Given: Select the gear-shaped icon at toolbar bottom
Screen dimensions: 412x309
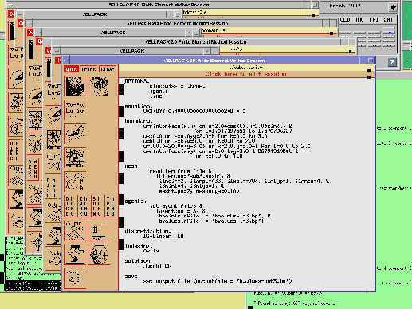Looking at the screenshot, I should click(x=75, y=278).
